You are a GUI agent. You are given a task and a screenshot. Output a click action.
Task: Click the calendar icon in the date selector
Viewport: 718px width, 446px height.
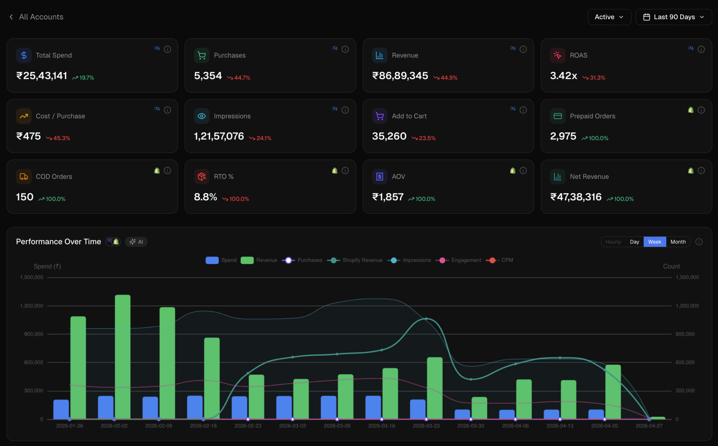[x=646, y=17]
